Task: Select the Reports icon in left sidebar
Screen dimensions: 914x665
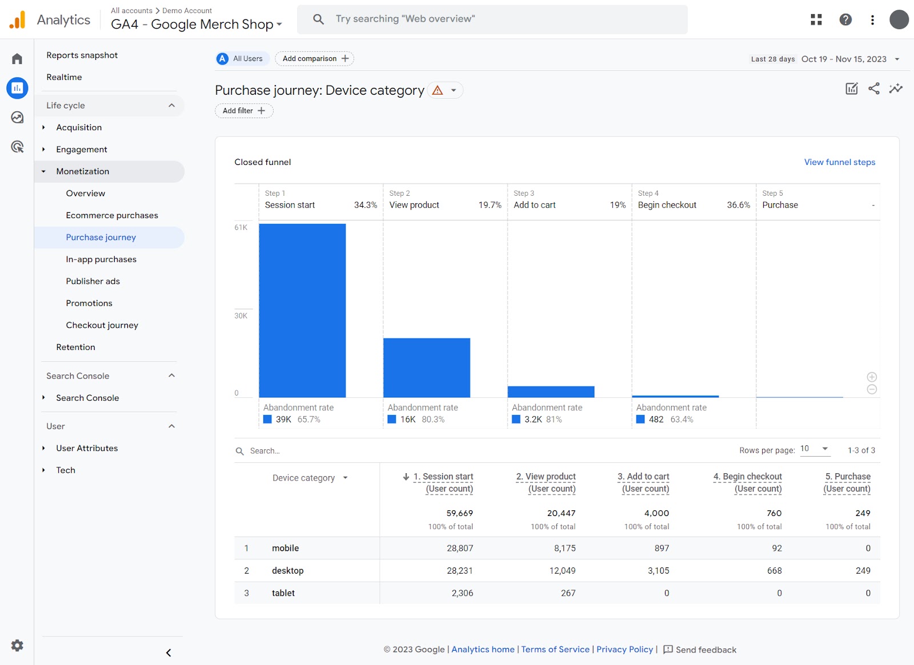Action: click(17, 88)
